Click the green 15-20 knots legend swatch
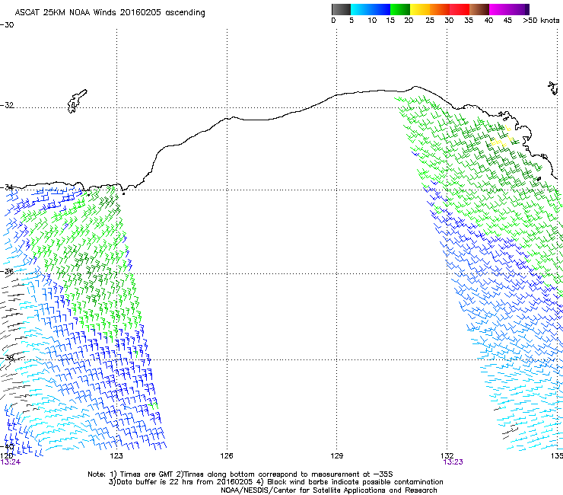Screen dimensions: 563x495 (400, 9)
